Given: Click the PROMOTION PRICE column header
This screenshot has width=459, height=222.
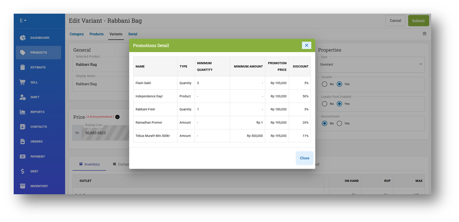Looking at the screenshot, I should 277,67.
